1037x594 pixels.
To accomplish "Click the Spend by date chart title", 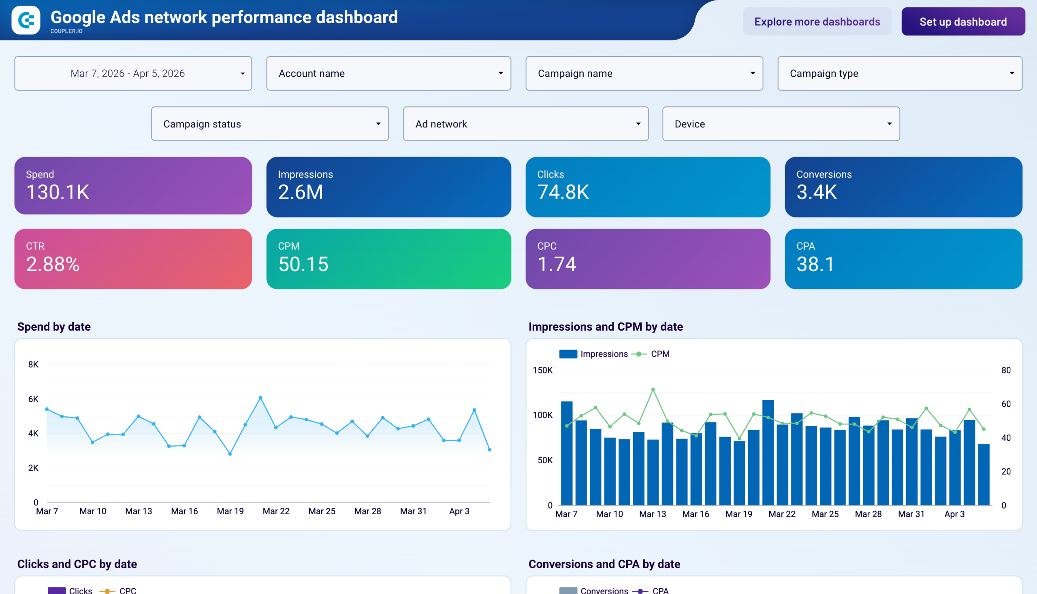I will coord(54,327).
